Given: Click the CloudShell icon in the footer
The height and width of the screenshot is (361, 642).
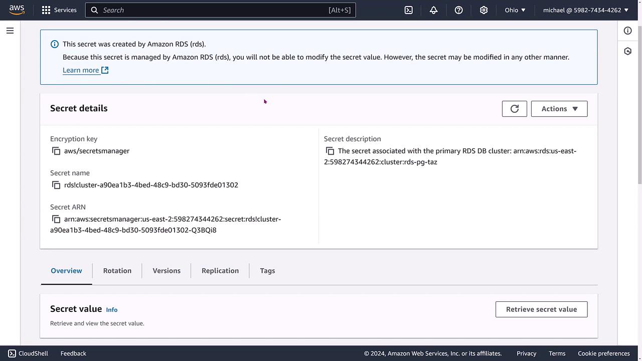Looking at the screenshot, I should click(x=12, y=353).
